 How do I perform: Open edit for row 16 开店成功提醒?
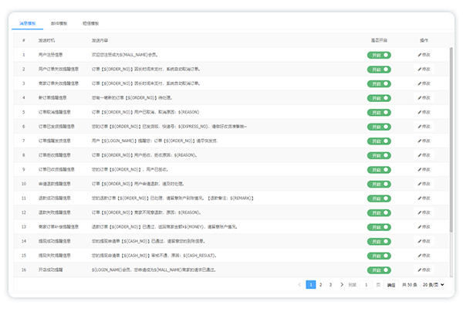click(424, 270)
